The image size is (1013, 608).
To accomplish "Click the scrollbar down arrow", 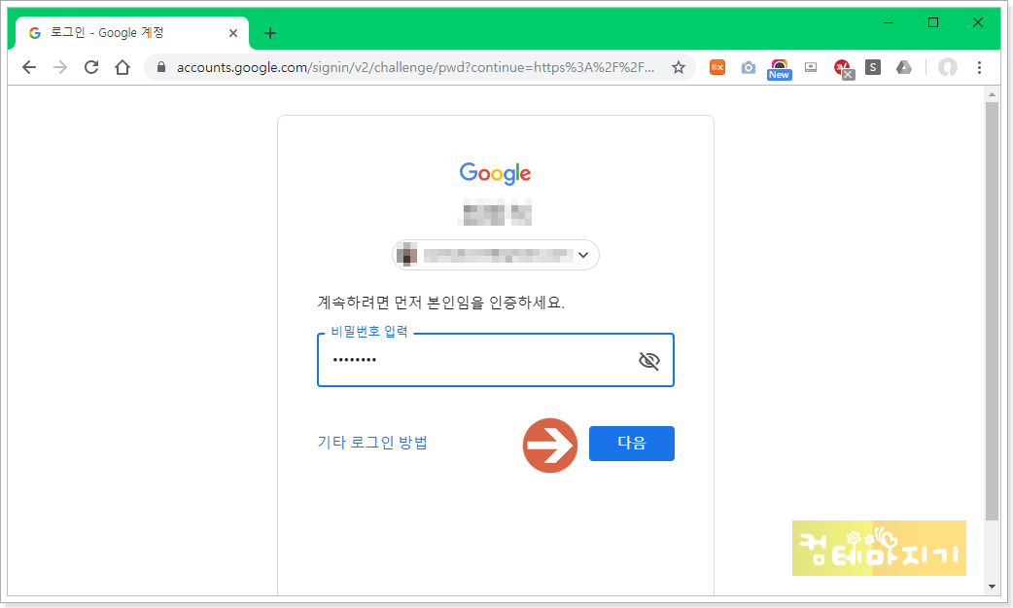I will pyautogui.click(x=993, y=587).
